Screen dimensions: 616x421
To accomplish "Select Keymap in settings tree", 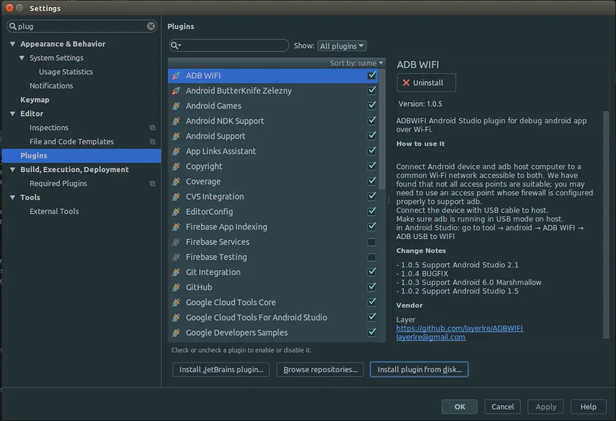I will pos(34,100).
